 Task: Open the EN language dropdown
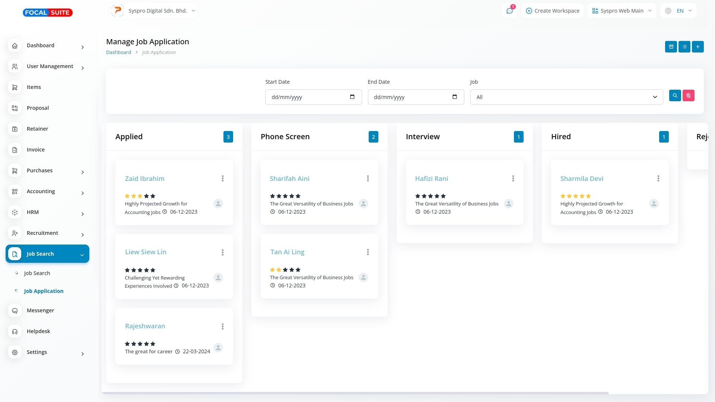coord(679,11)
